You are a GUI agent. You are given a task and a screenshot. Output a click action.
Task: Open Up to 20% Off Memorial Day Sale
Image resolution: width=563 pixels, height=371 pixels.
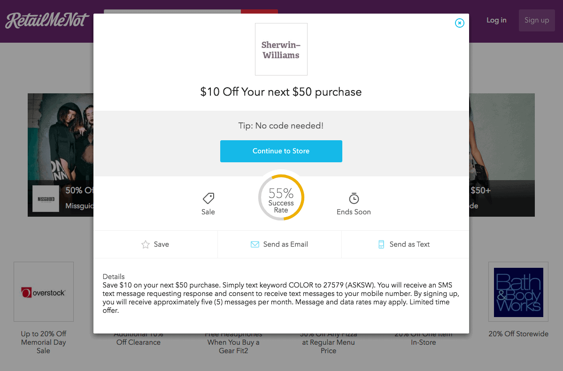pyautogui.click(x=44, y=342)
